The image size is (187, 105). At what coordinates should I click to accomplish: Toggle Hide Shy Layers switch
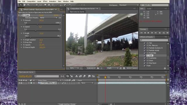click(x=77, y=76)
